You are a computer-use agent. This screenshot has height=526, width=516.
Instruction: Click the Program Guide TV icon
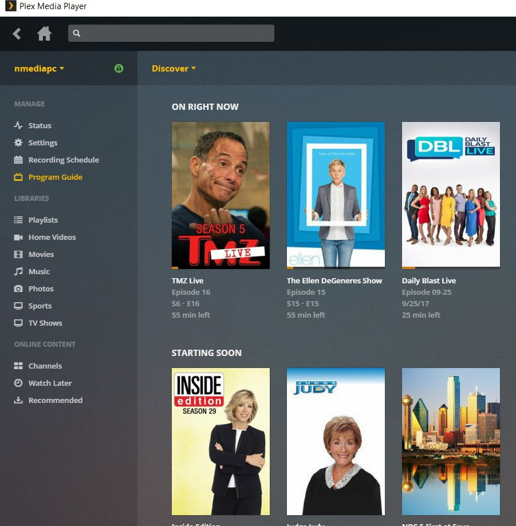click(x=18, y=177)
